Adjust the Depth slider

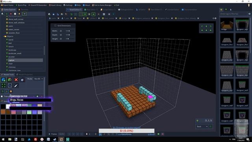tap(70, 35)
